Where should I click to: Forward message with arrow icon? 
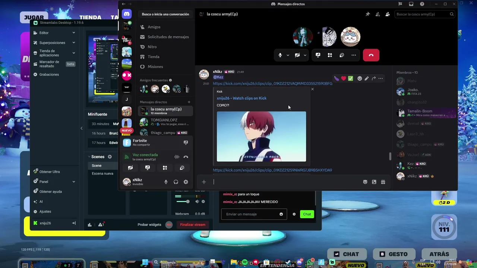click(374, 79)
